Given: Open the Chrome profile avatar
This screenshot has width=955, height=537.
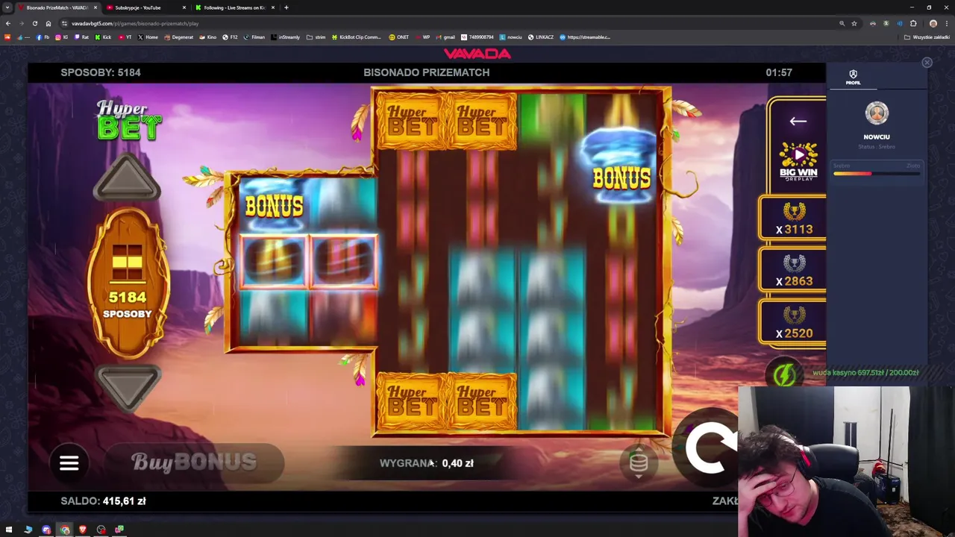Looking at the screenshot, I should point(933,23).
